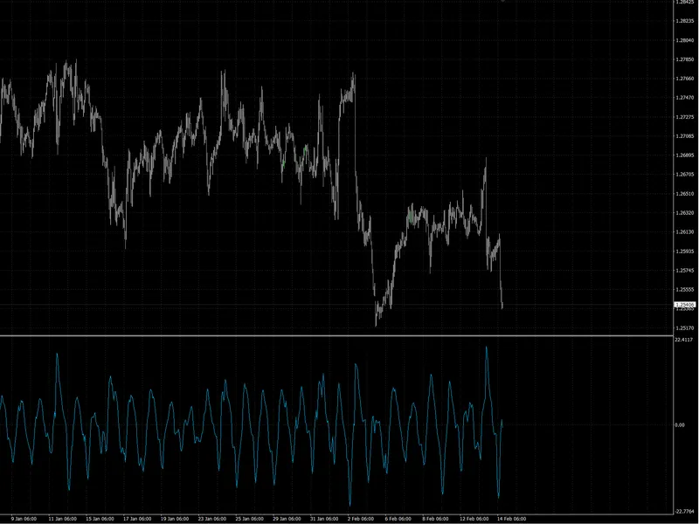Screen dimensions: 699x524
Task: Click the 6 Feb 06:00 time label
Action: [398, 519]
